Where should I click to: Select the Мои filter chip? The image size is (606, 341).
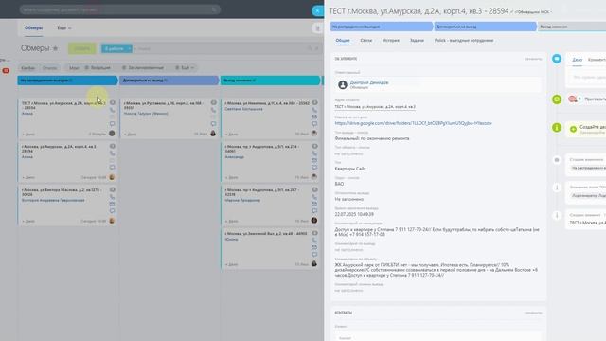click(74, 67)
